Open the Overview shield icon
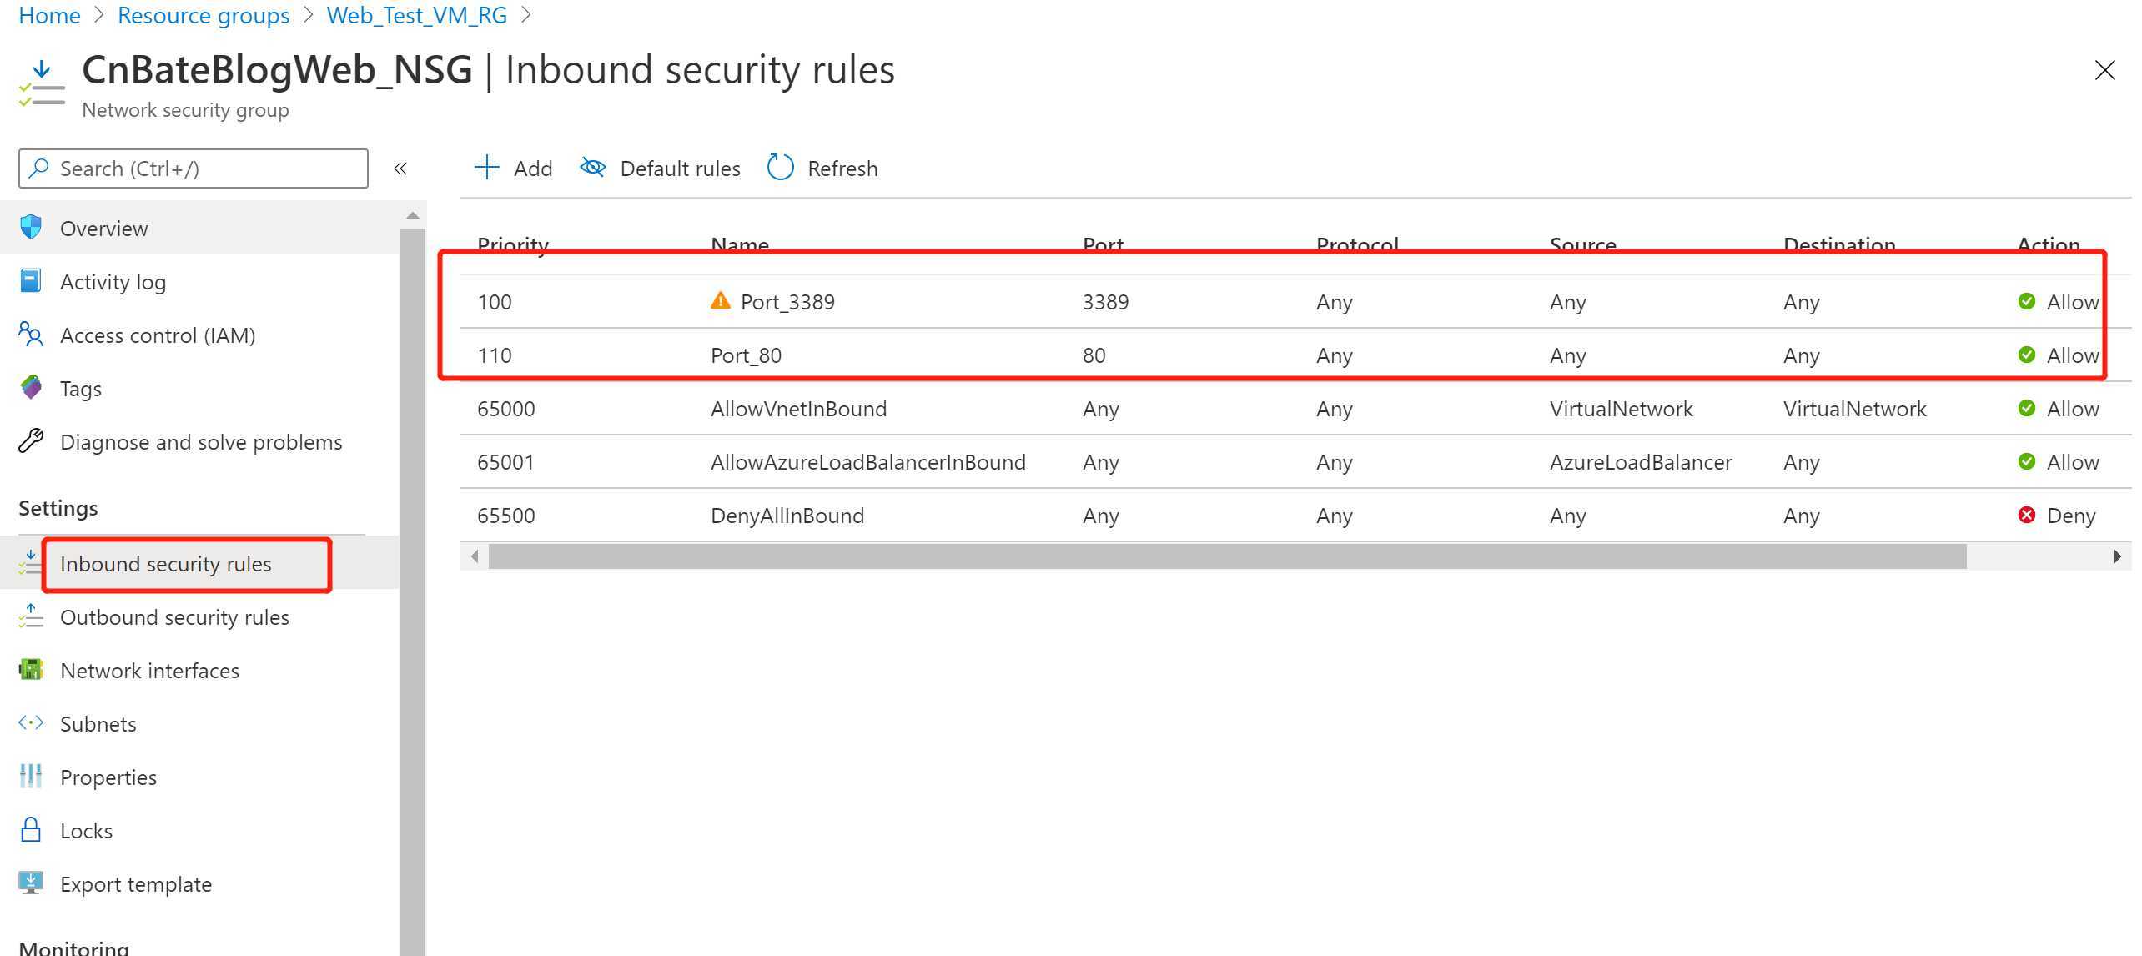 (x=31, y=227)
